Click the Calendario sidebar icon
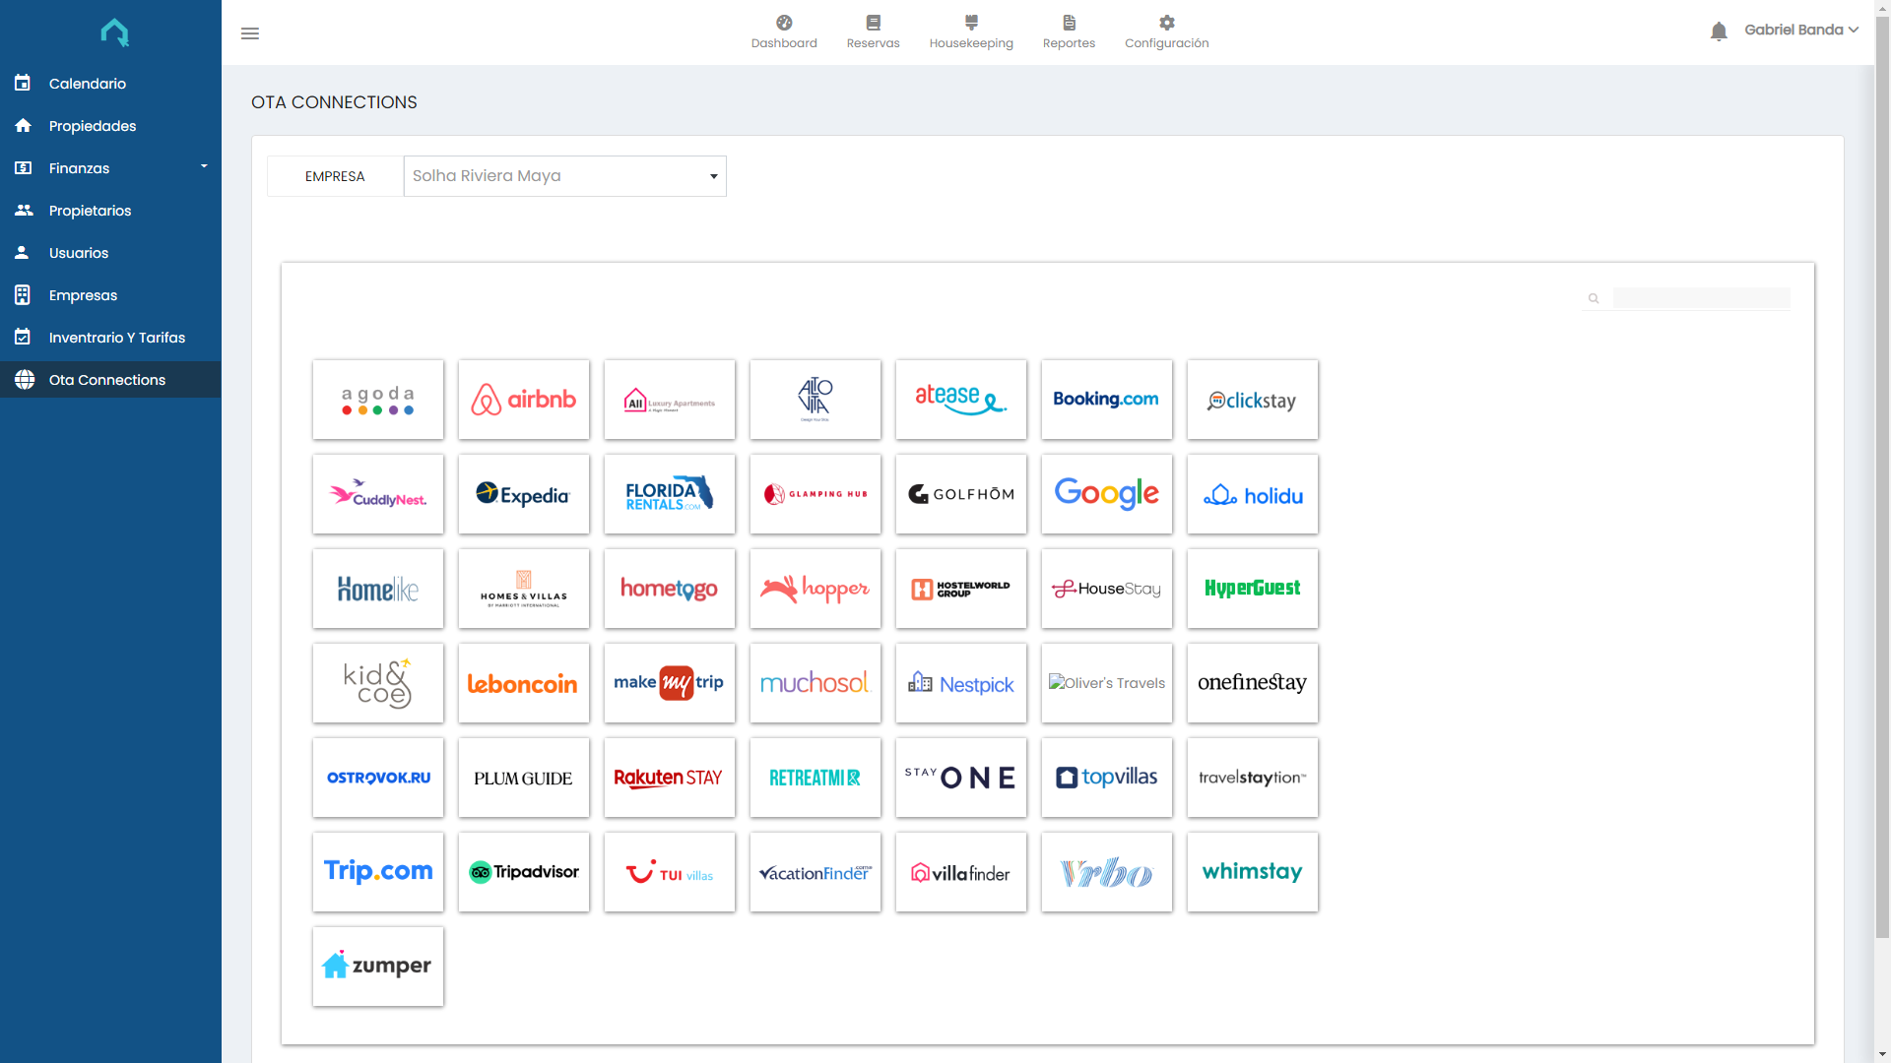This screenshot has width=1891, height=1063. (x=23, y=84)
